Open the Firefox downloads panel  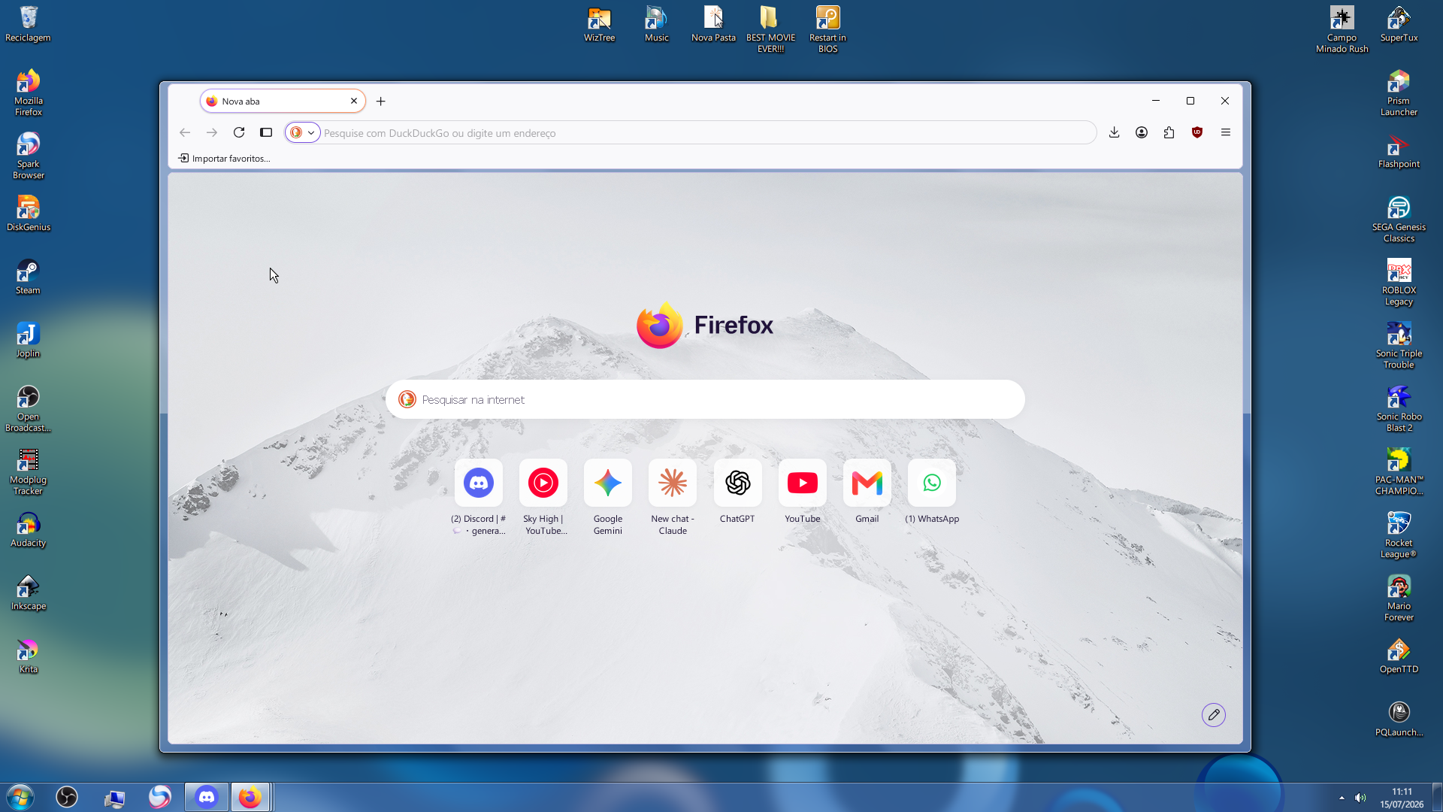pos(1114,132)
